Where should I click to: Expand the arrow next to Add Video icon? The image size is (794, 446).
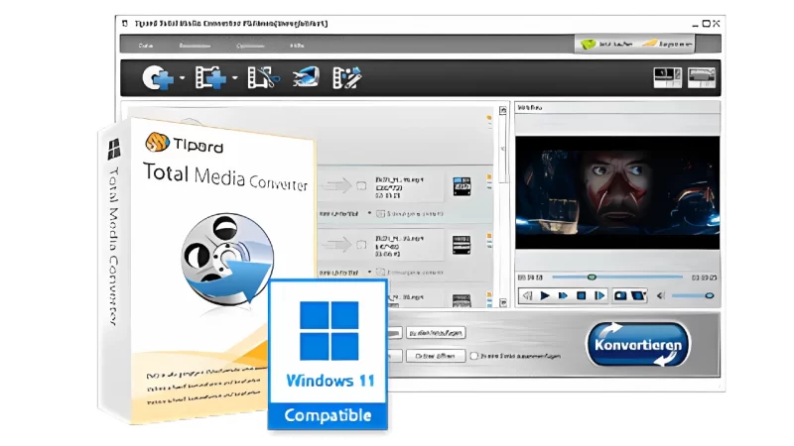(x=234, y=78)
